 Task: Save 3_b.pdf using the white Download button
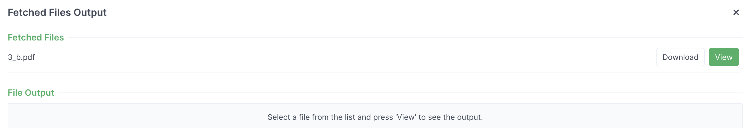click(x=680, y=57)
